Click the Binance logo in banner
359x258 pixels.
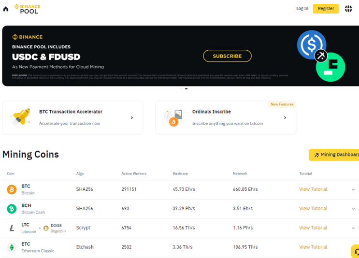tap(28, 37)
